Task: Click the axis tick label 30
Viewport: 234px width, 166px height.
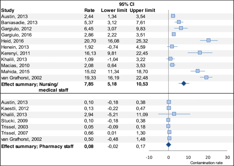Action: [x=228, y=157]
